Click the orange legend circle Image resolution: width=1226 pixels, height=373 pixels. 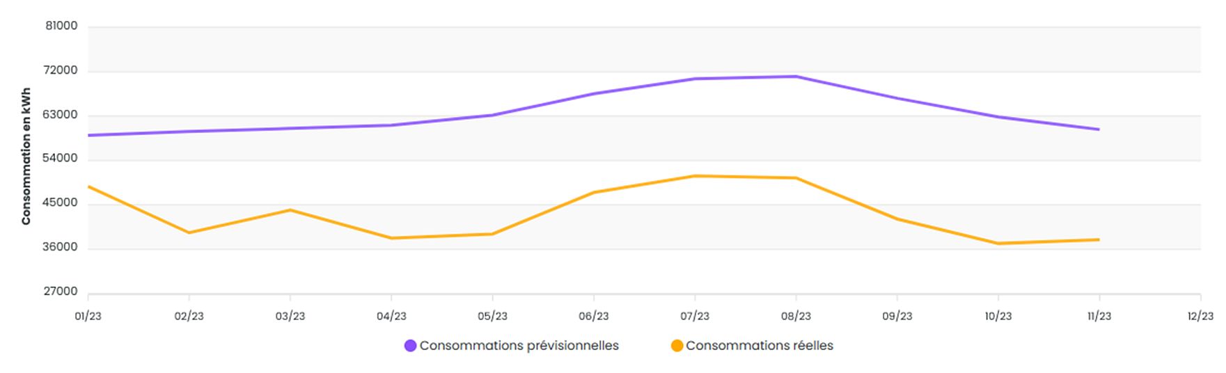click(x=677, y=346)
